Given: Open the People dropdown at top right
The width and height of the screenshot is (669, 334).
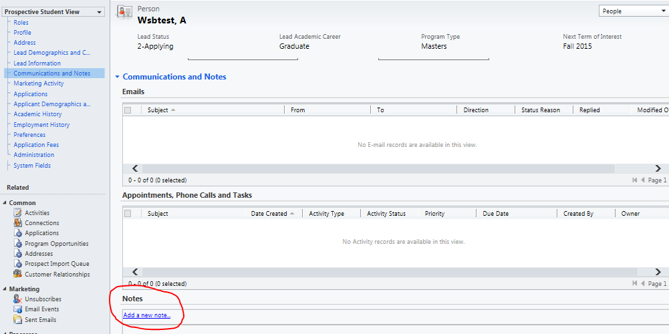Looking at the screenshot, I should click(633, 11).
